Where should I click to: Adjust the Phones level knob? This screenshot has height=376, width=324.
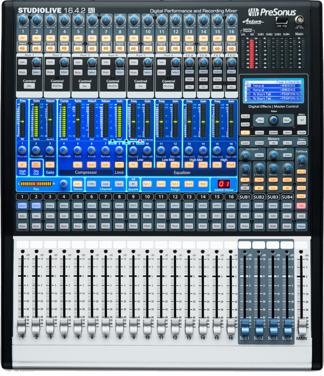coord(273,168)
